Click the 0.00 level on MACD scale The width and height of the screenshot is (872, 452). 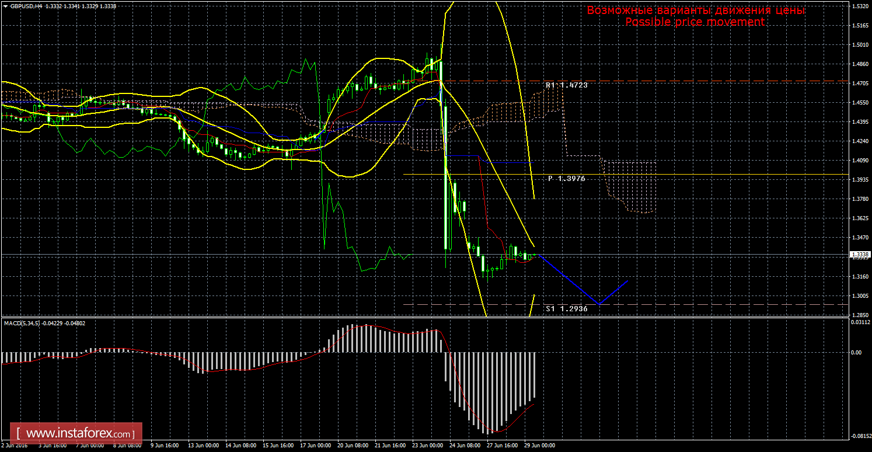(x=857, y=352)
